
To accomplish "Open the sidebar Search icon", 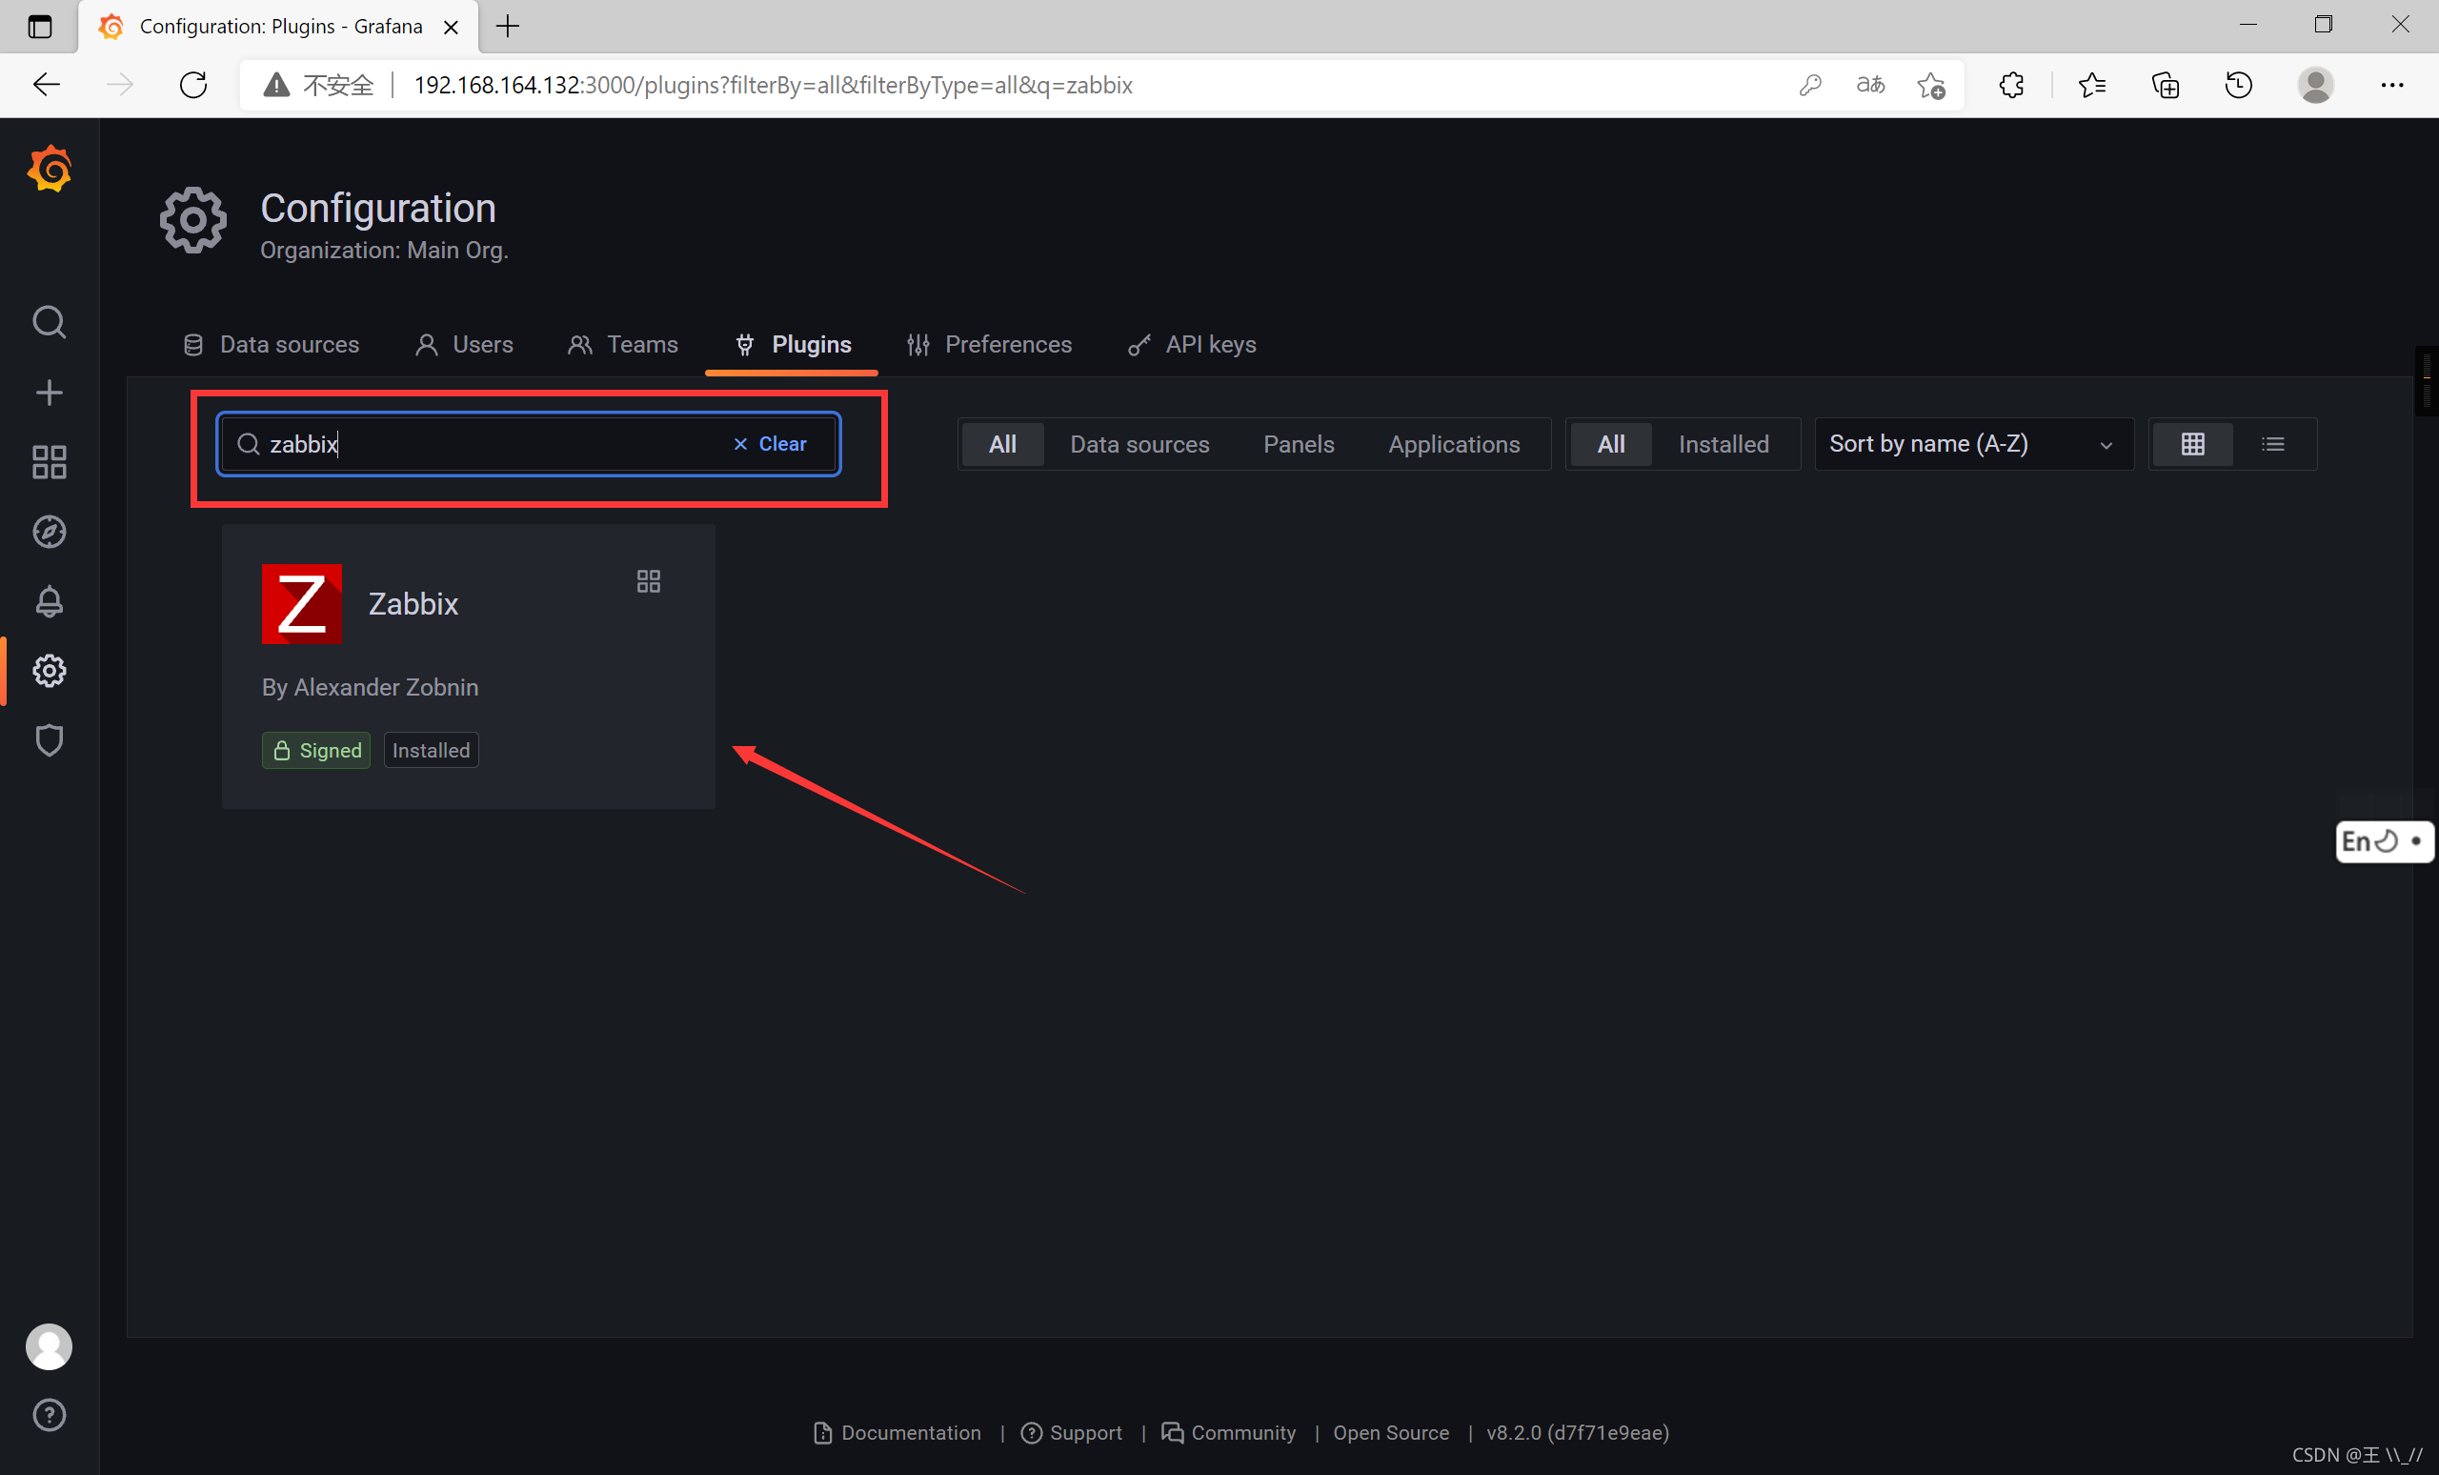I will click(x=49, y=323).
